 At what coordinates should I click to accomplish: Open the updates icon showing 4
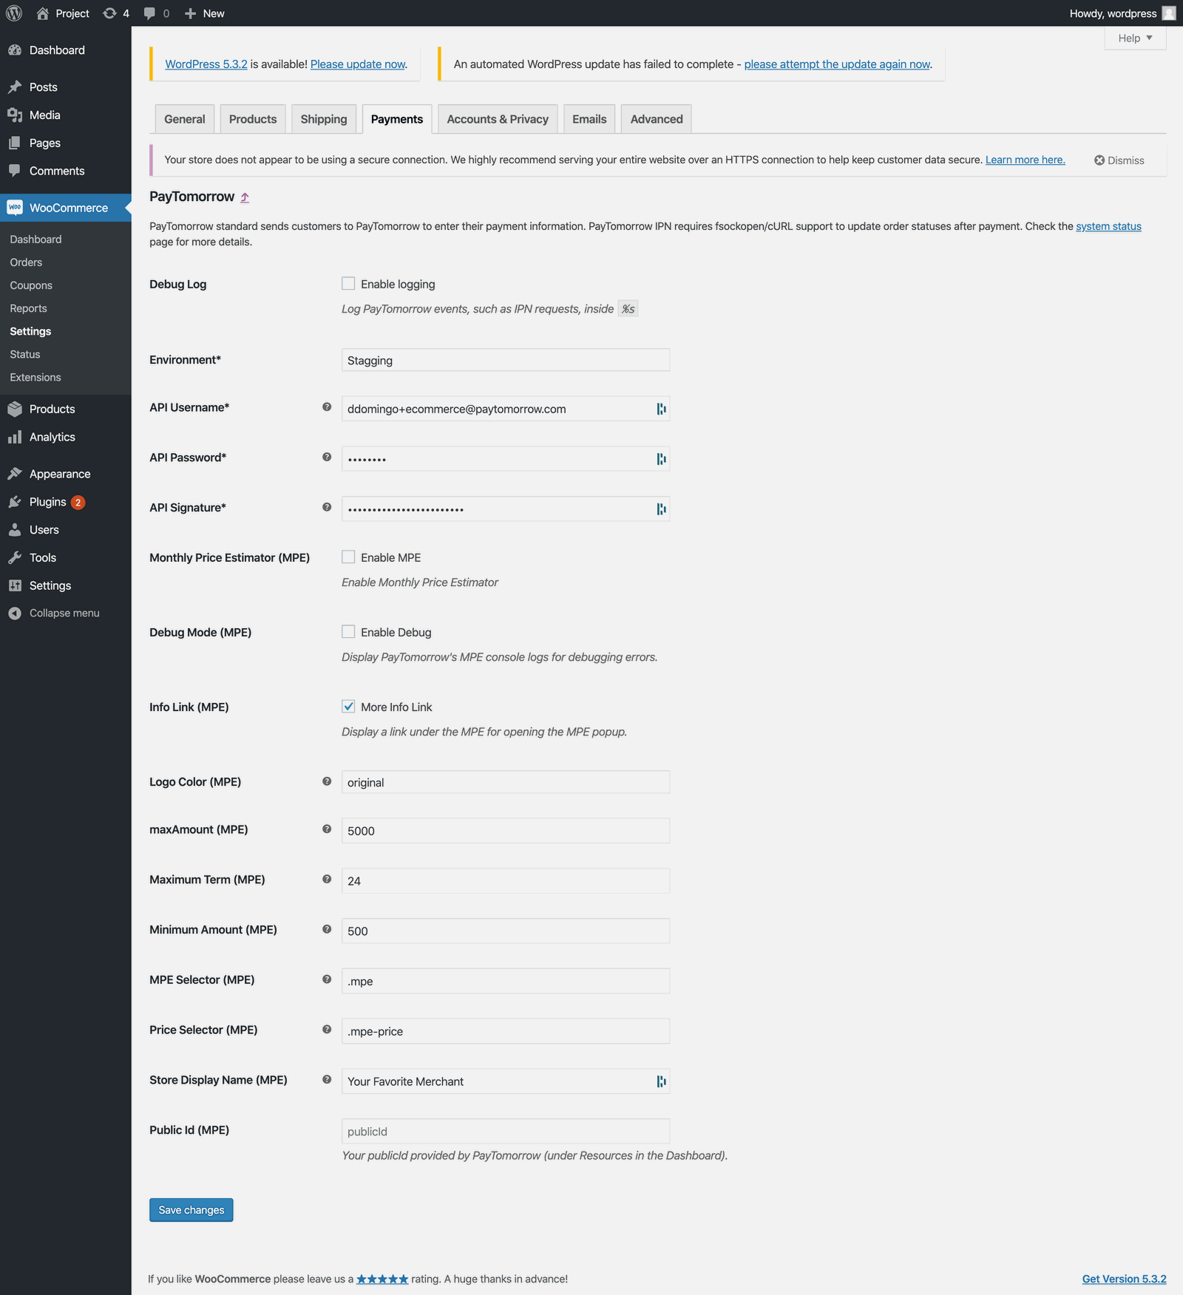[x=109, y=13]
